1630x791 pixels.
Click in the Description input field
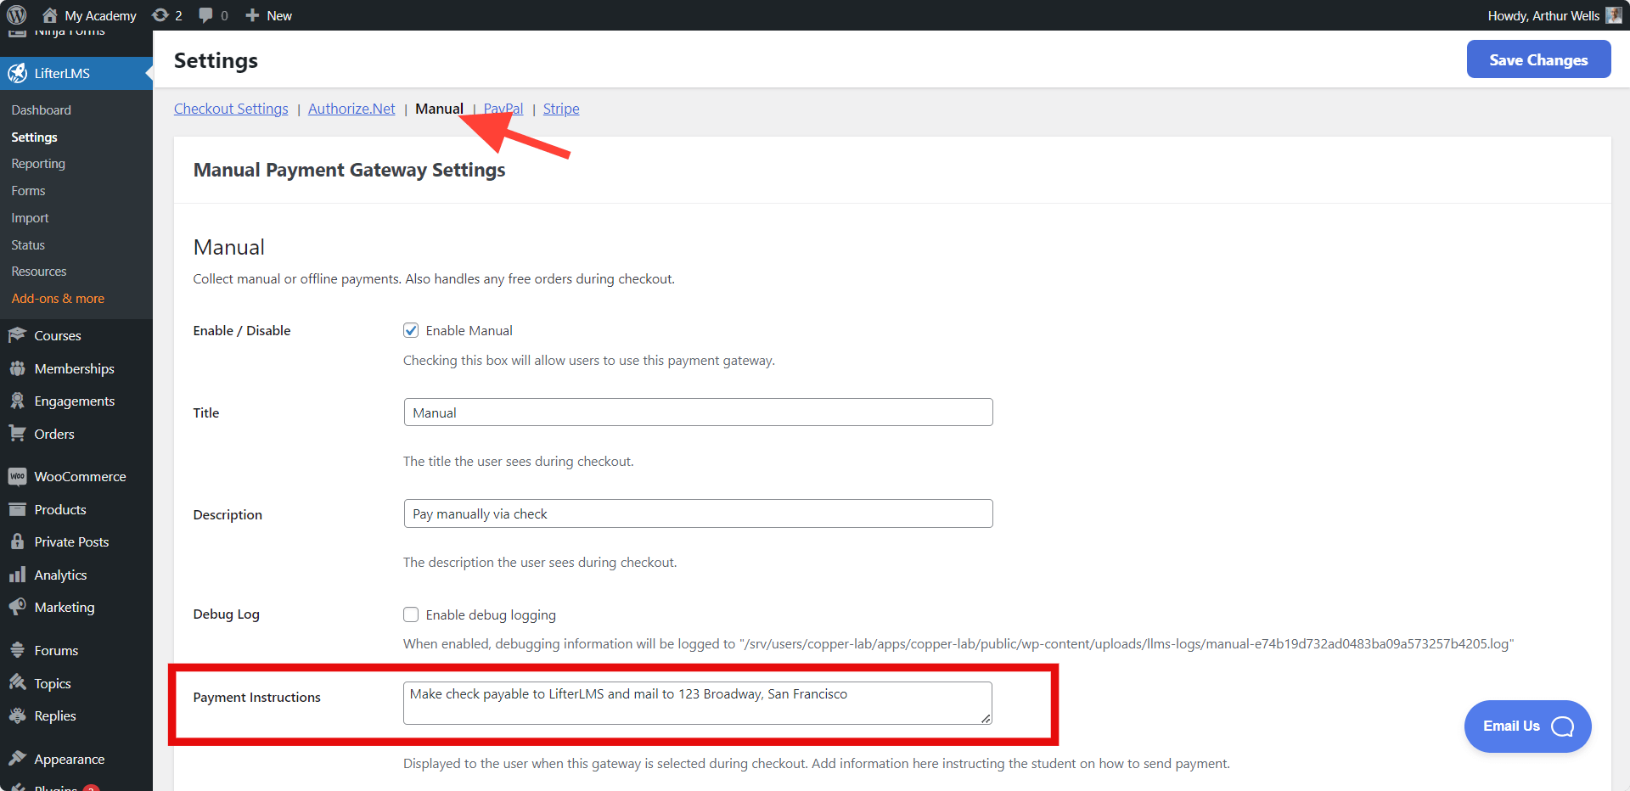[x=698, y=513]
